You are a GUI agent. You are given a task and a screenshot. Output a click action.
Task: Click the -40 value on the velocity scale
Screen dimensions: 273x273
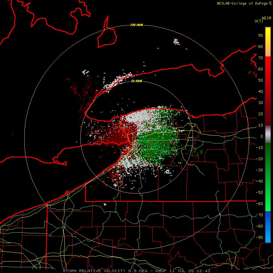tap(259, 181)
